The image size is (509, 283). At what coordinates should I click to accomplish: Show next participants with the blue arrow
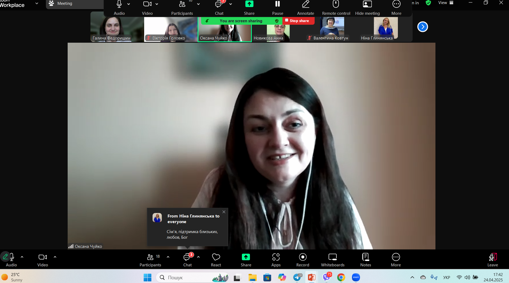coord(423,27)
